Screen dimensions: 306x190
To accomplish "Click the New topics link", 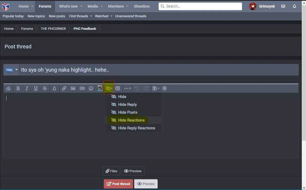I will [36, 16].
